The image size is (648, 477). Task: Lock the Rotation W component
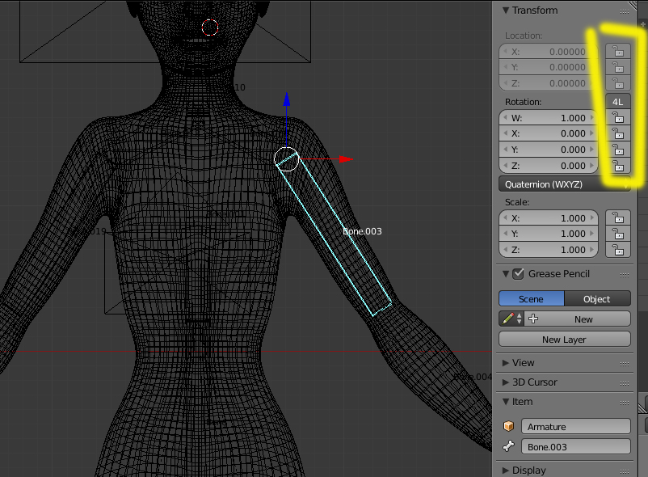[x=618, y=118]
